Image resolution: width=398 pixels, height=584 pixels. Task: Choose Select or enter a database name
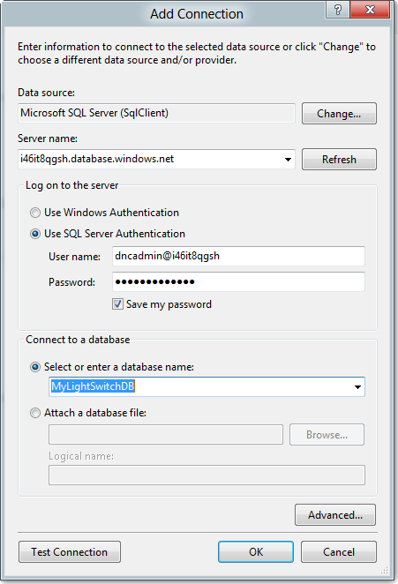35,367
